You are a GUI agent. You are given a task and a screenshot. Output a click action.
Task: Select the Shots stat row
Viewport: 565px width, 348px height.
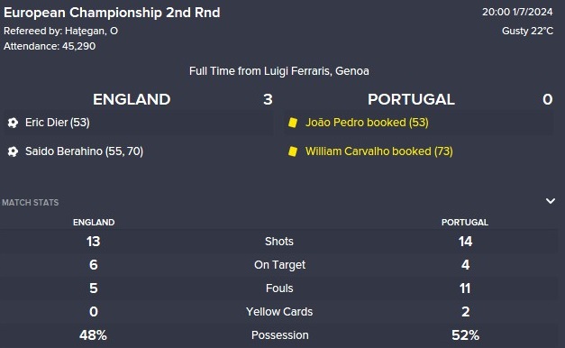(x=279, y=242)
